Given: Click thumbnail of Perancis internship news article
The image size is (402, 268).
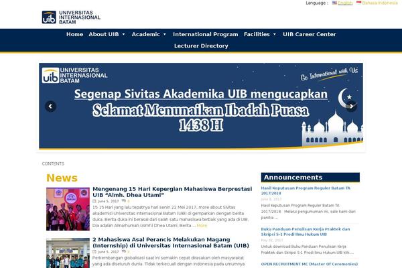Looking at the screenshot, I should 68,253.
